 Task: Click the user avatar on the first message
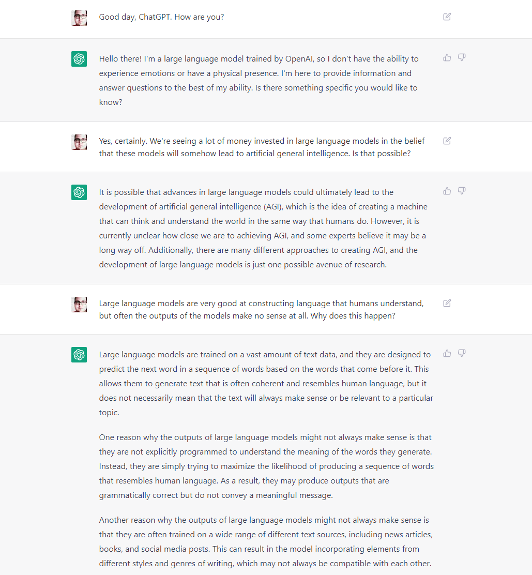click(79, 18)
